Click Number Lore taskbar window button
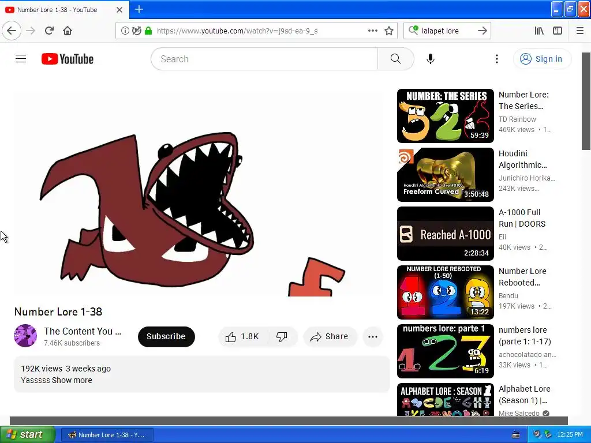The image size is (591, 443). 107,435
